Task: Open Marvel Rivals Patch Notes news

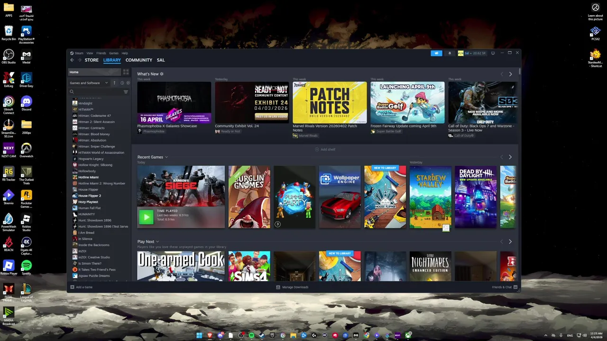Action: [330, 103]
